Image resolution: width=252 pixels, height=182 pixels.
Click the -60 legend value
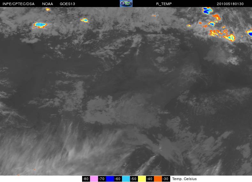click(118, 179)
